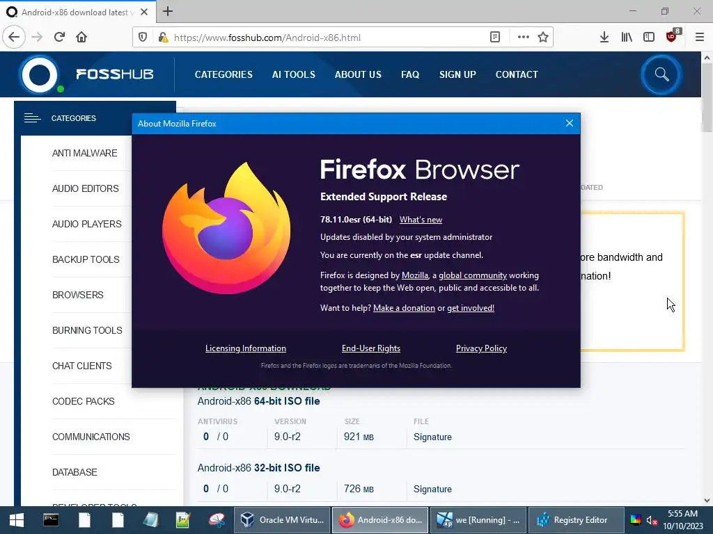The image size is (713, 534).
Task: Open End-User Rights link
Action: pyautogui.click(x=371, y=348)
